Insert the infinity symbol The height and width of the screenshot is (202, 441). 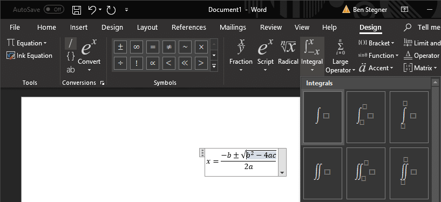(x=137, y=47)
